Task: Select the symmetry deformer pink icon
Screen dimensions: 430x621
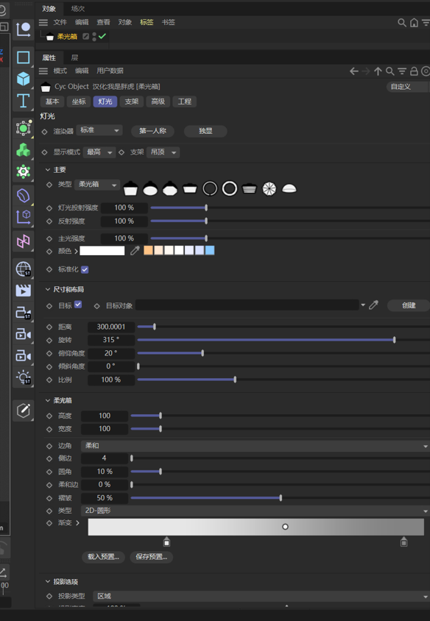Action: pyautogui.click(x=23, y=241)
